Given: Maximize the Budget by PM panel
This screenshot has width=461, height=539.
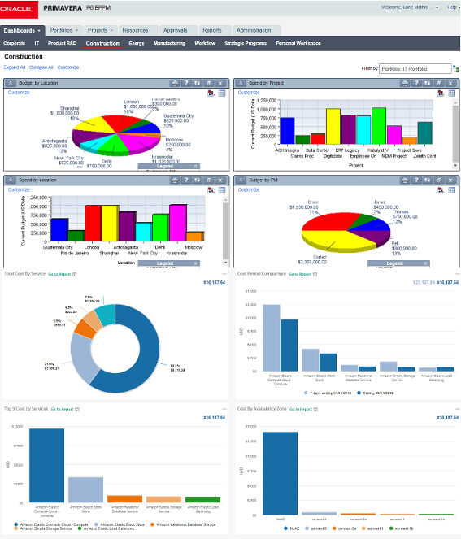Looking at the screenshot, I should click(x=439, y=180).
